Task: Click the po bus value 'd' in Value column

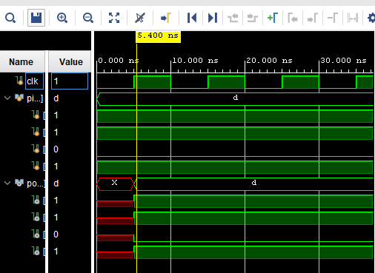Action: click(56, 183)
